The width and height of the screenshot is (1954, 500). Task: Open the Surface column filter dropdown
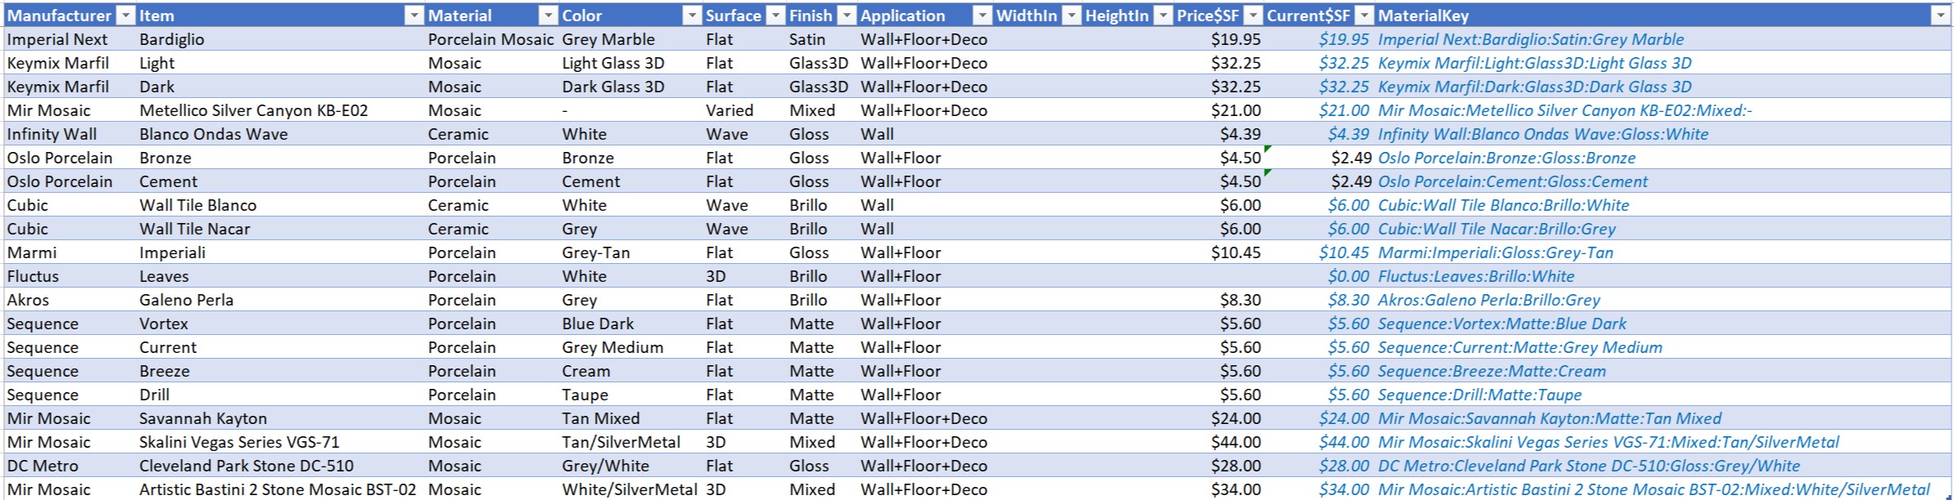pos(776,16)
